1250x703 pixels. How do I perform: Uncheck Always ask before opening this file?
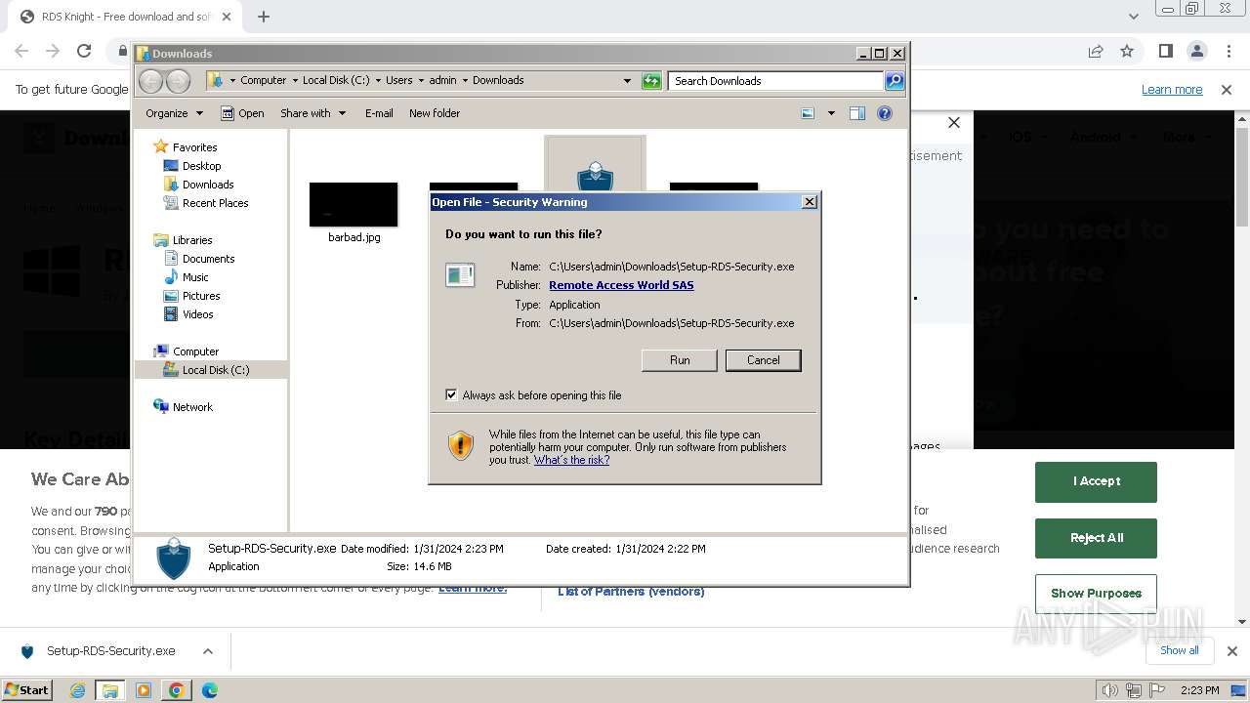click(451, 394)
